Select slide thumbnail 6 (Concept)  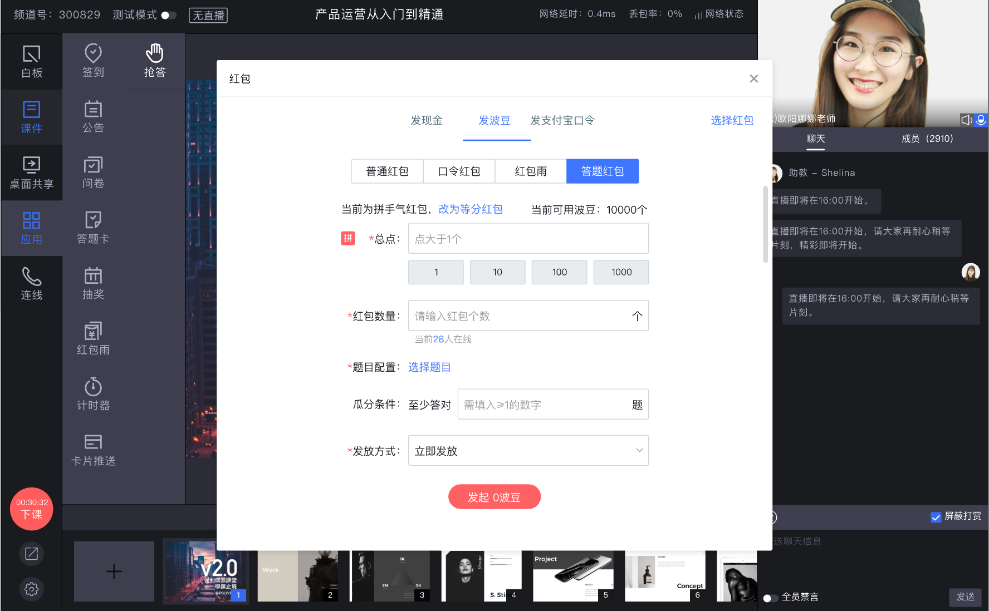665,576
